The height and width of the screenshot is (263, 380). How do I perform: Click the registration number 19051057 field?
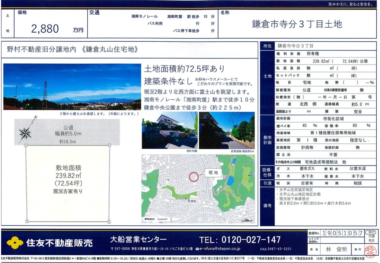[x=342, y=233]
